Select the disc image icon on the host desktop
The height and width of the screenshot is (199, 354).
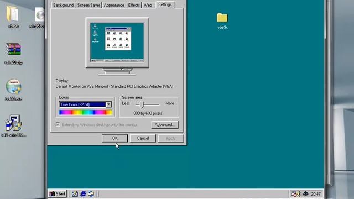click(39, 18)
